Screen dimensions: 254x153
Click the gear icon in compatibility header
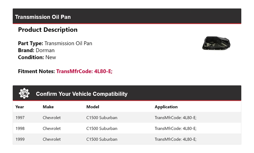coord(24,94)
